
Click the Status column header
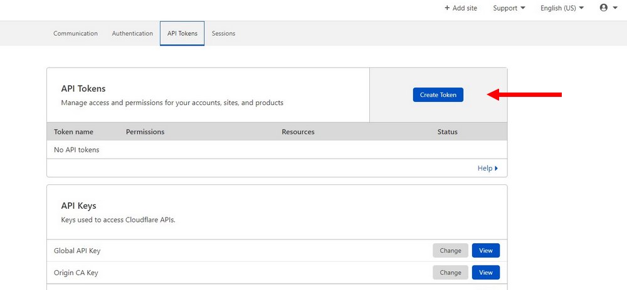click(x=448, y=132)
